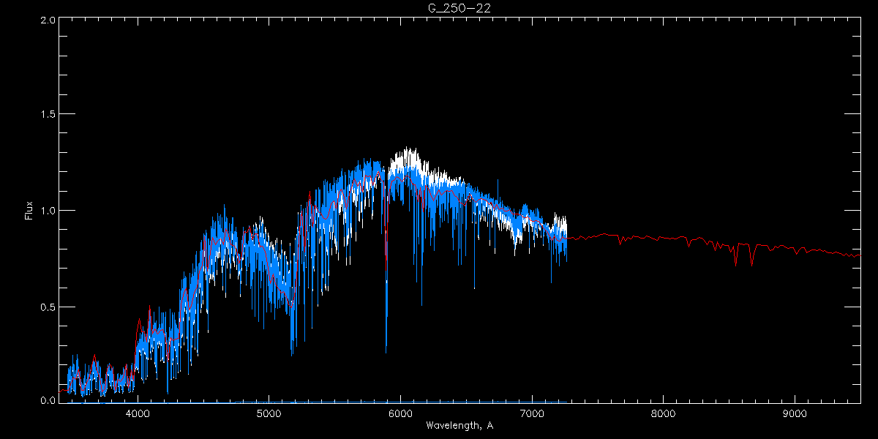Click the 0.0 flux tick label
Viewport: 878px width, 439px height.
47,400
